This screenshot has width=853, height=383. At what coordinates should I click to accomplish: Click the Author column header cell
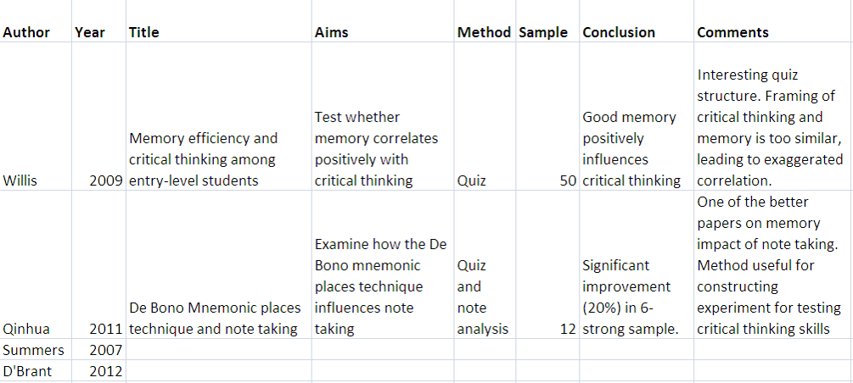[26, 32]
